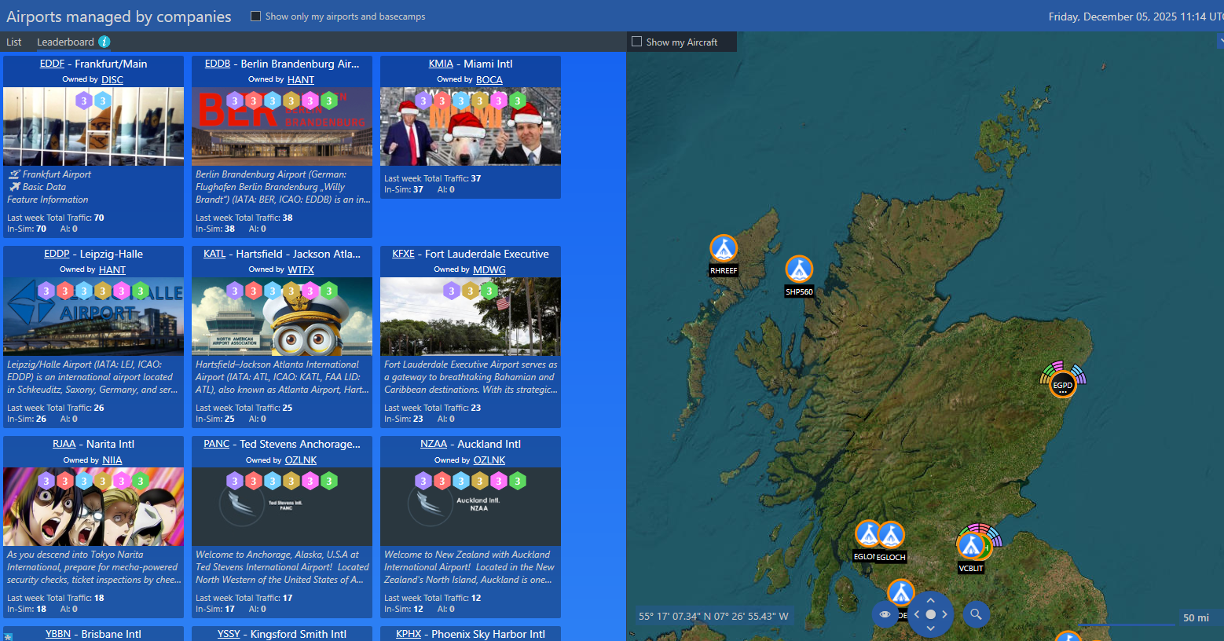Click the Fort Lauderdale Executive photo
The height and width of the screenshot is (641, 1224).
[x=471, y=317]
